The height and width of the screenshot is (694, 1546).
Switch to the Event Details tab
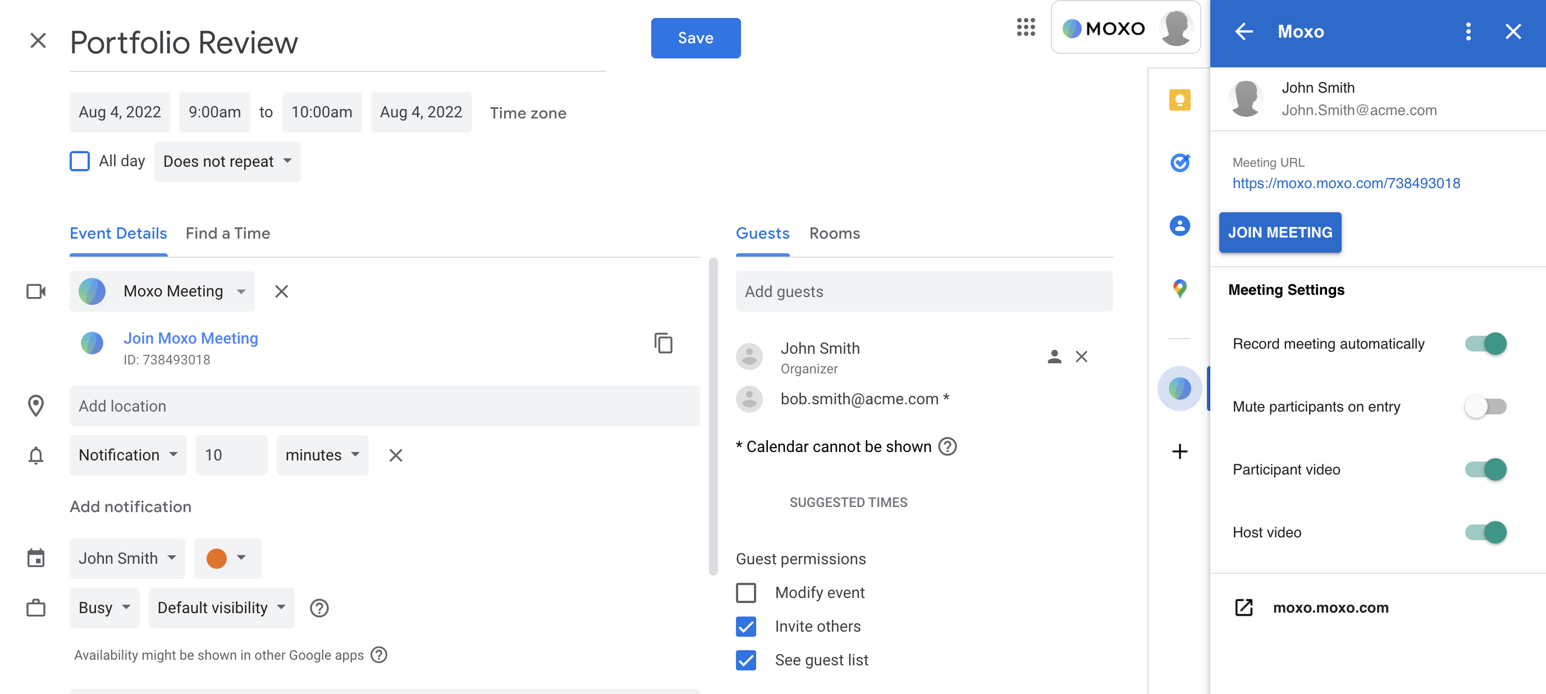(x=118, y=234)
